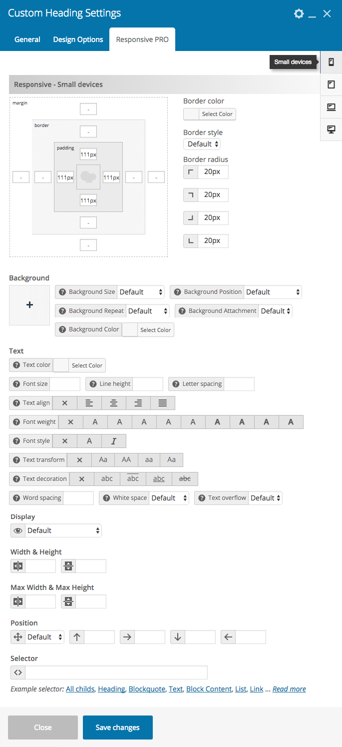Clear the font weight with X option
Image resolution: width=342 pixels, height=747 pixels.
click(70, 422)
